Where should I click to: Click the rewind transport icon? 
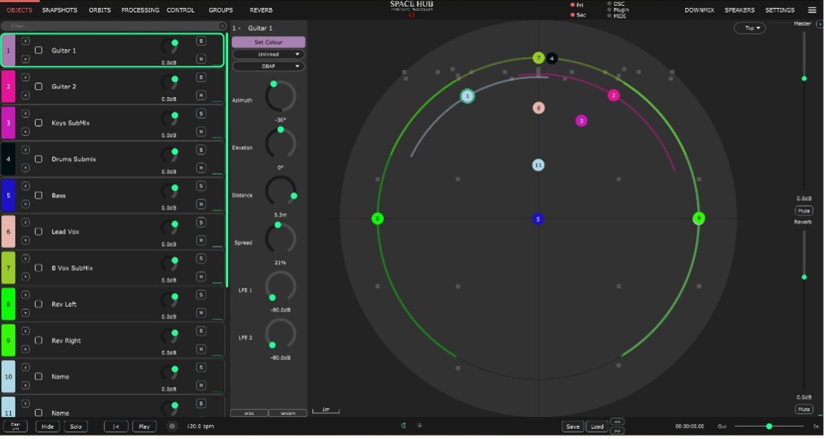[x=115, y=426]
